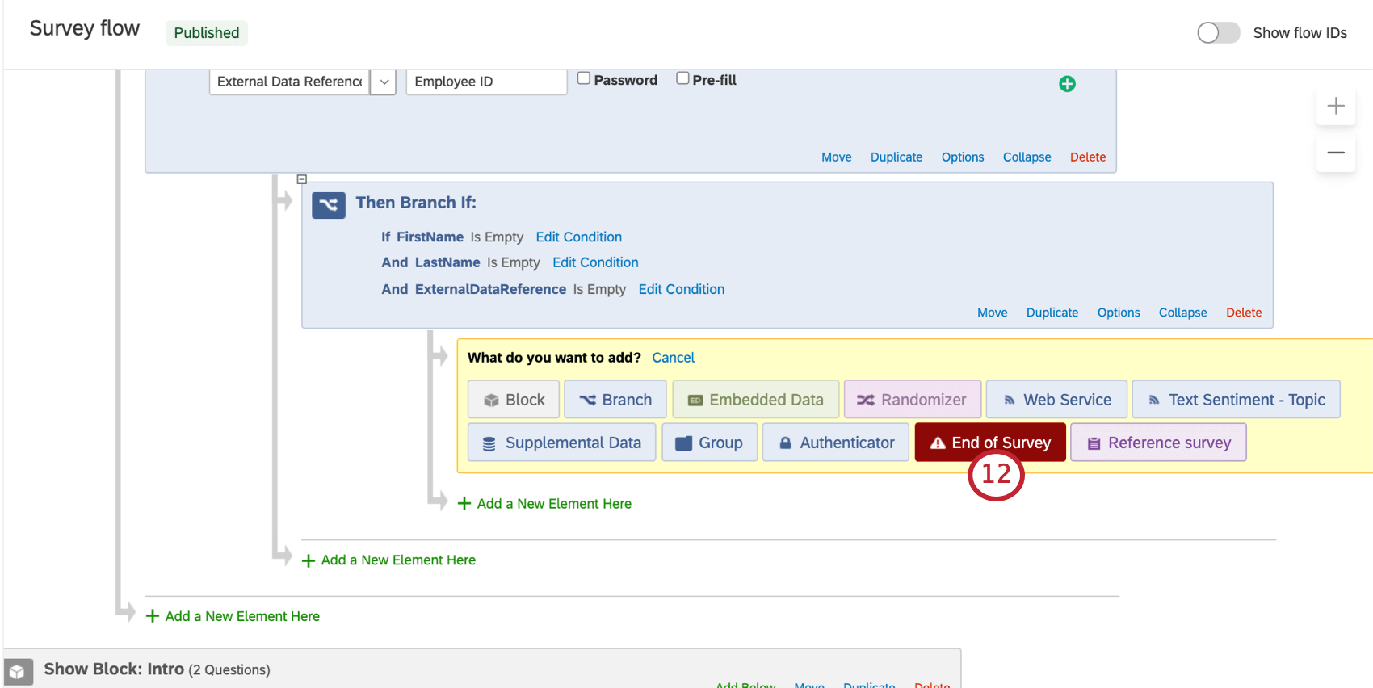Check the Password checkbox
The height and width of the screenshot is (688, 1373).
coord(584,78)
